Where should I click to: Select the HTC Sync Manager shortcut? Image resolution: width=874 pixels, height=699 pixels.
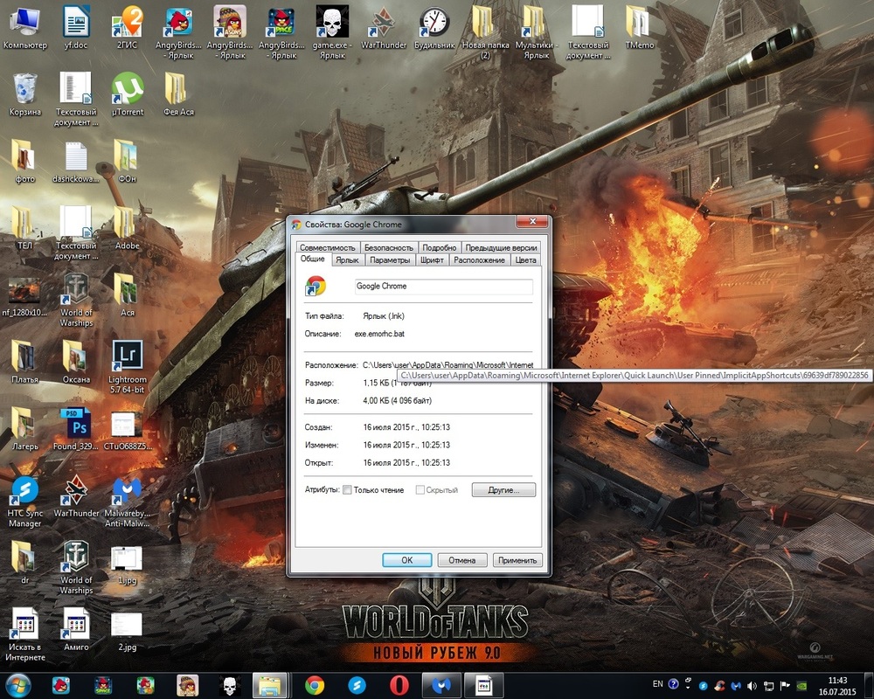[25, 500]
